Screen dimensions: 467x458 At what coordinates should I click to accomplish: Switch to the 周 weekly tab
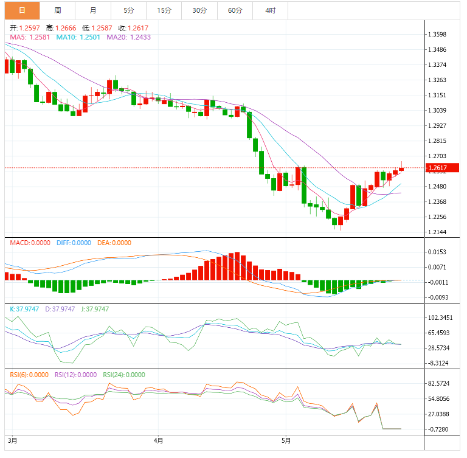(58, 10)
